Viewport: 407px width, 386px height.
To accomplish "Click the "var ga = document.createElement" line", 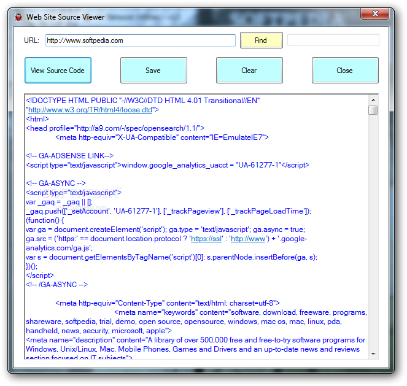I will coord(165,230).
